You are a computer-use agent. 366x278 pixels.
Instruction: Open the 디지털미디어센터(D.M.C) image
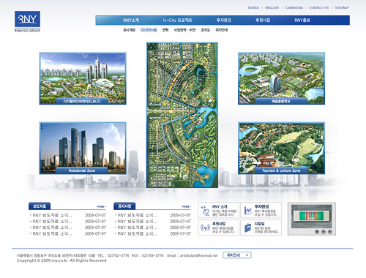click(83, 78)
